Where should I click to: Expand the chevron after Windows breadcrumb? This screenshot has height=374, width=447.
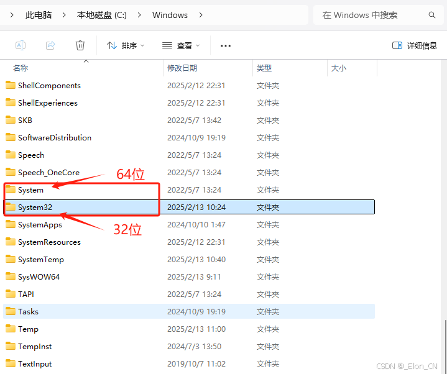(201, 15)
